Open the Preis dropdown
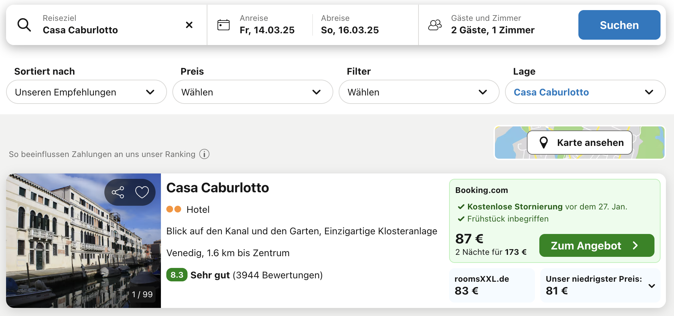Image resolution: width=674 pixels, height=316 pixels. pyautogui.click(x=252, y=92)
